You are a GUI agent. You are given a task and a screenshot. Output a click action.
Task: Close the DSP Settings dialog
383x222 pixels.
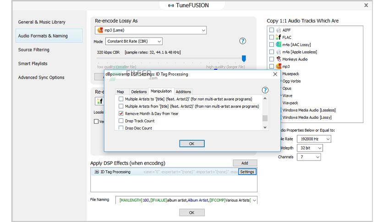tap(275, 74)
